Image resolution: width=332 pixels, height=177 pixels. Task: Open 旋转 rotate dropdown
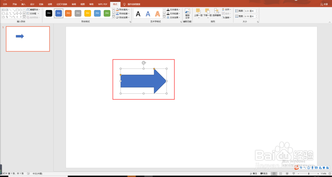click(226, 17)
